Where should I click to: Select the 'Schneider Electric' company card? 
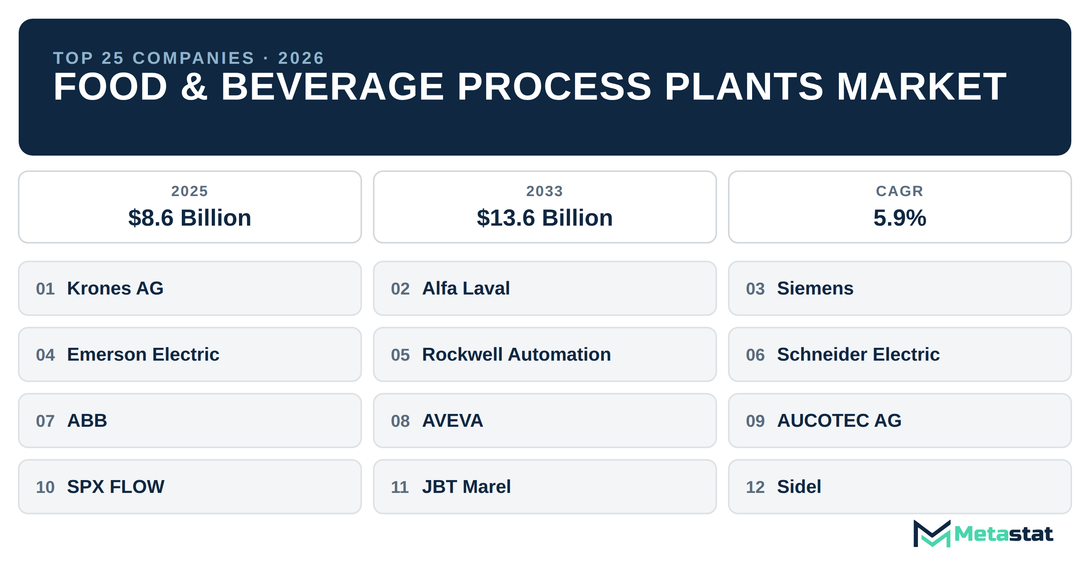pos(900,354)
